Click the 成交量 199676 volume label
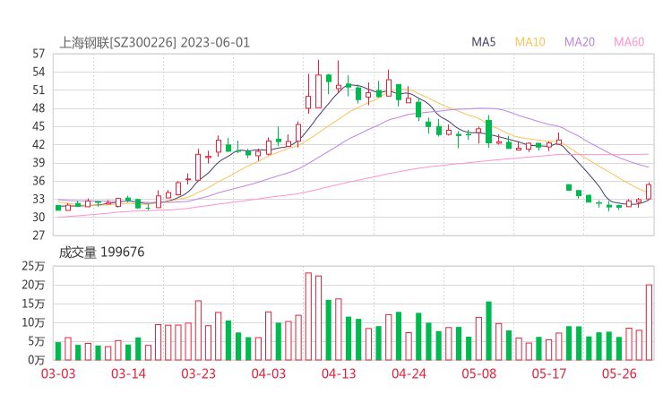Screen dimensions: 663x394 coord(101,253)
